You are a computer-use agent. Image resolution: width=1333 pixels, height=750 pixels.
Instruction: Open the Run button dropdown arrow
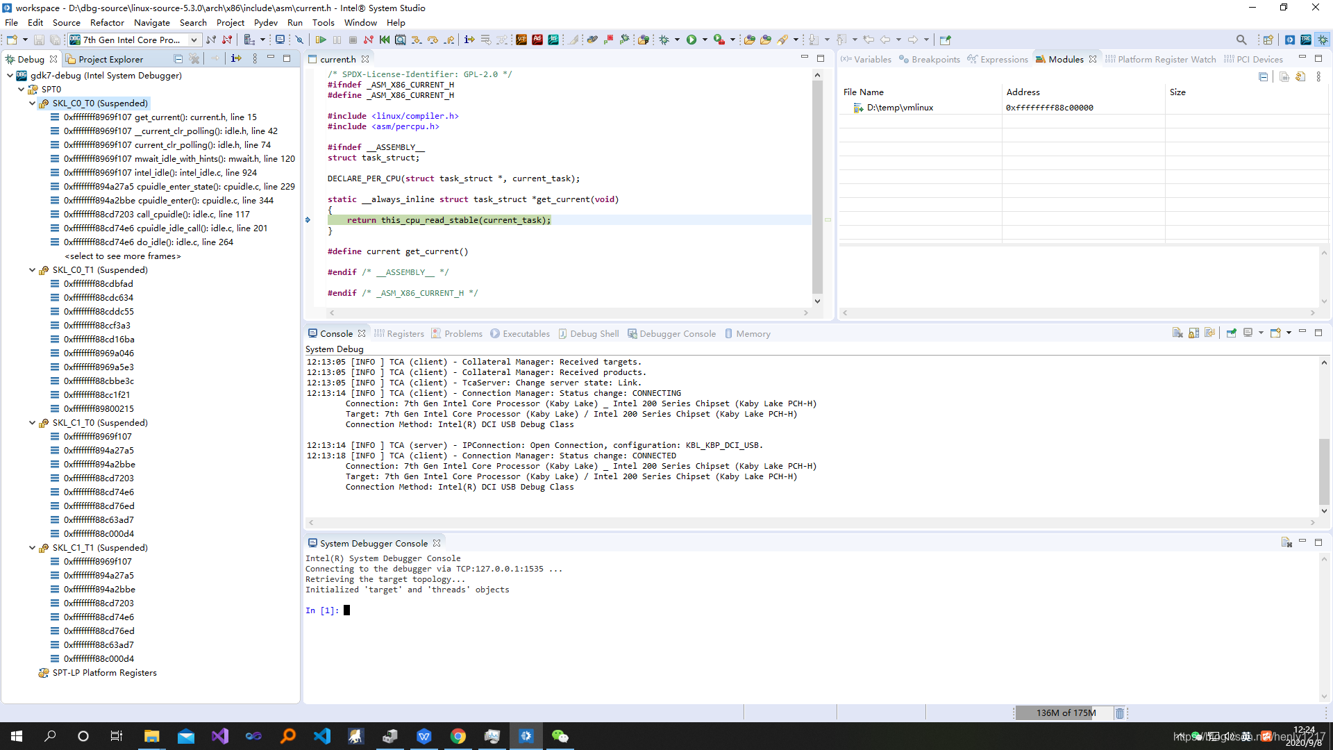click(x=705, y=40)
